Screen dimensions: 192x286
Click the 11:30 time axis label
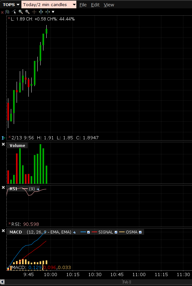coord(183,274)
